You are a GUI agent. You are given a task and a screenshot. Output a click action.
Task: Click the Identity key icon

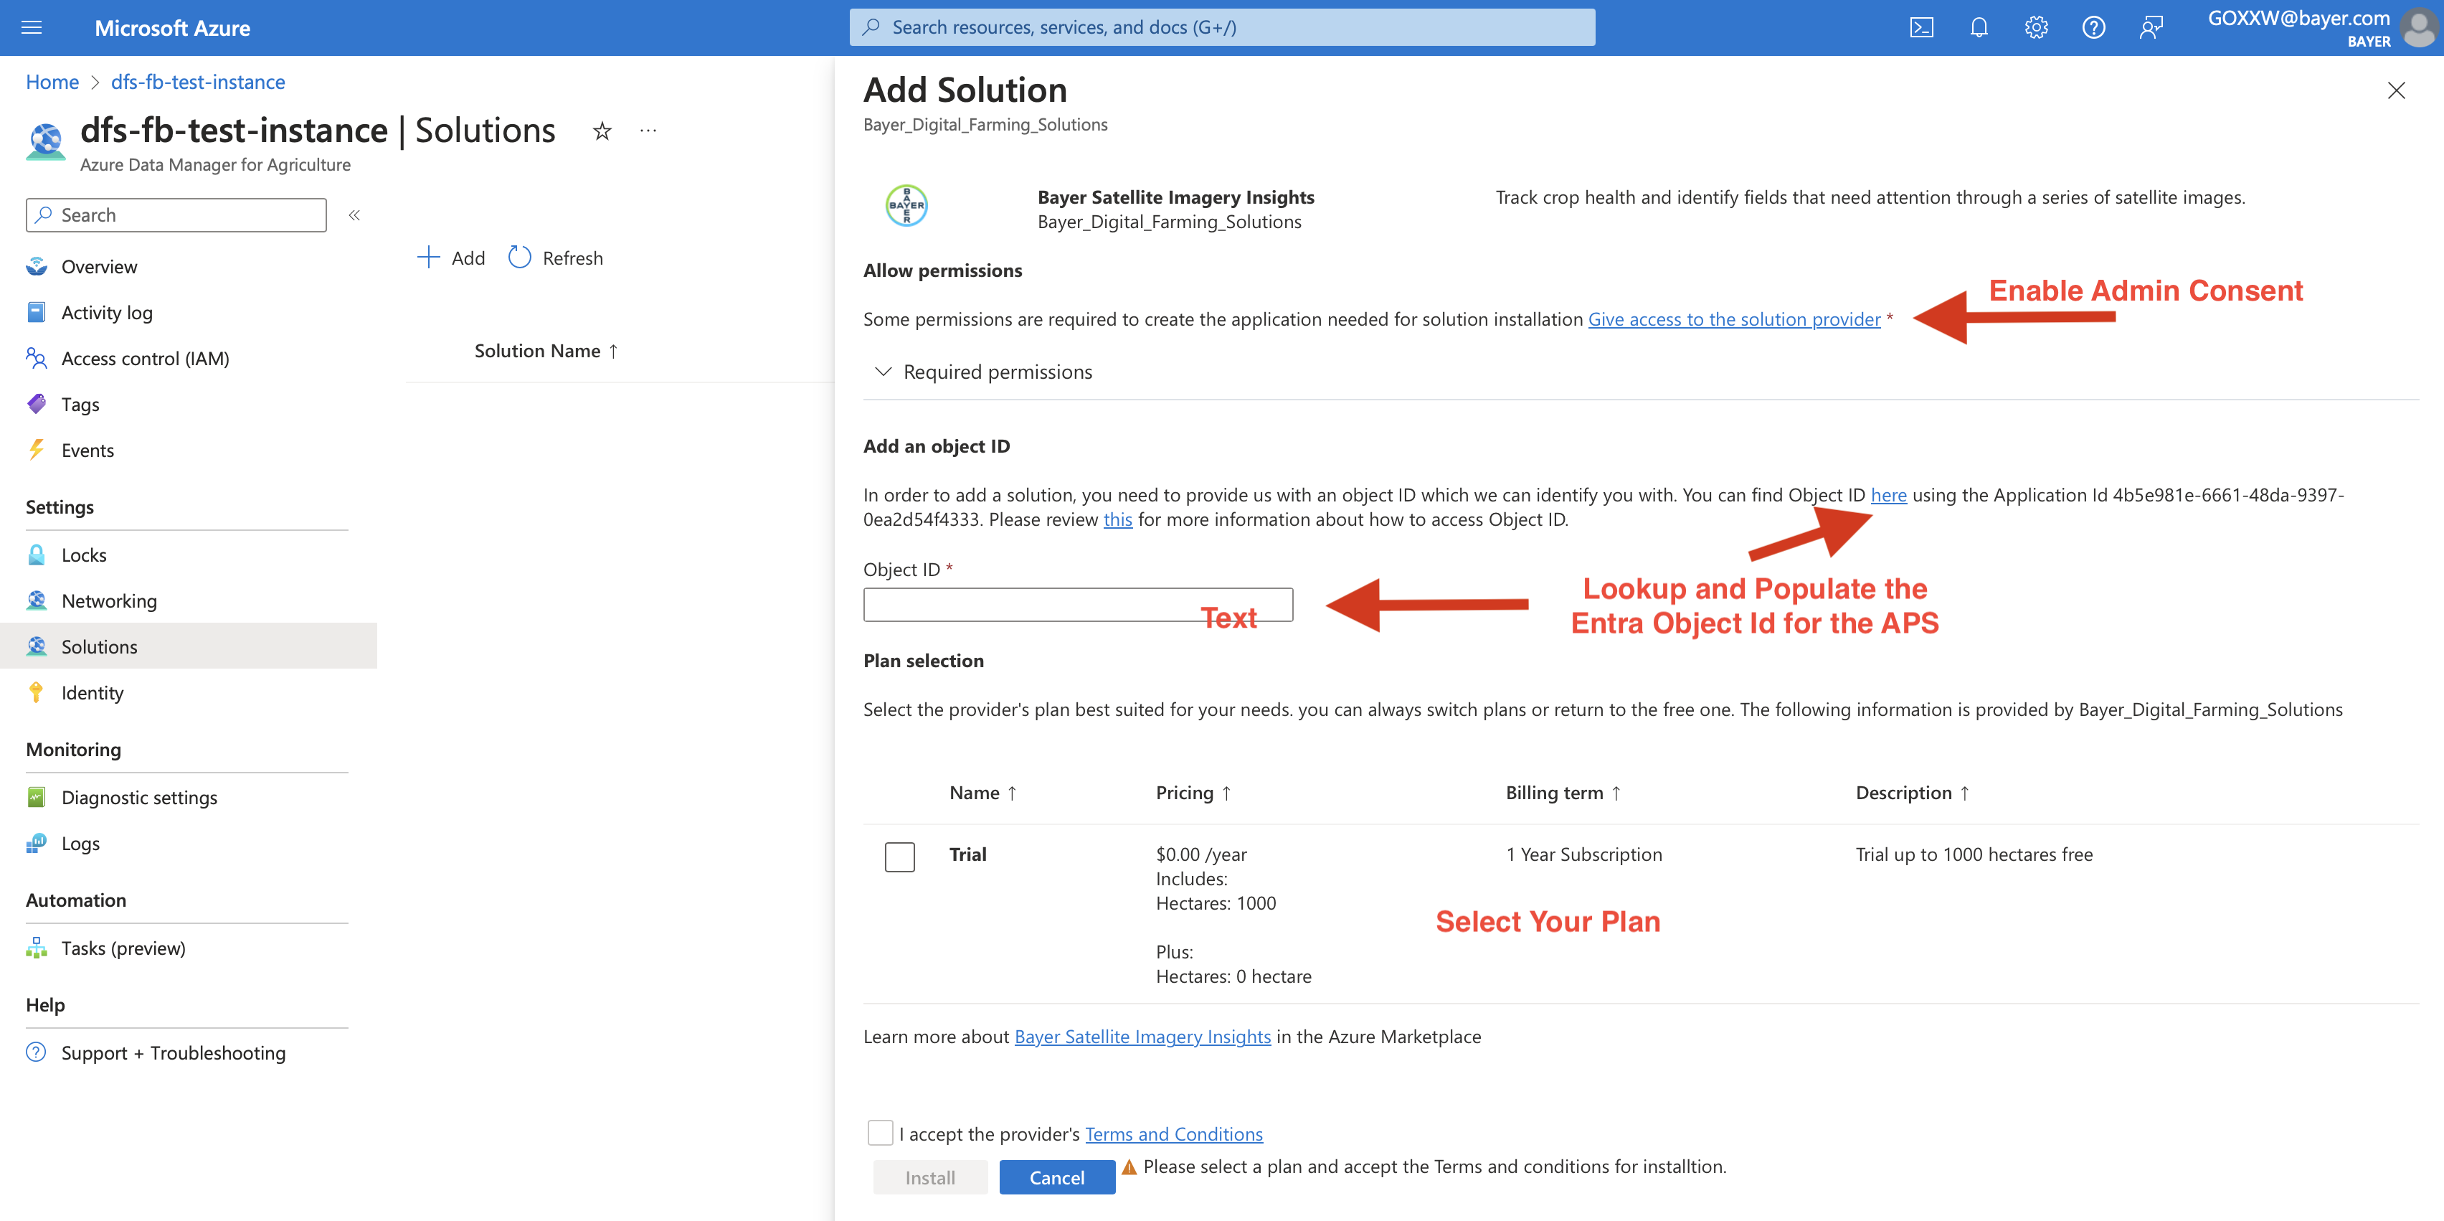pyautogui.click(x=36, y=692)
